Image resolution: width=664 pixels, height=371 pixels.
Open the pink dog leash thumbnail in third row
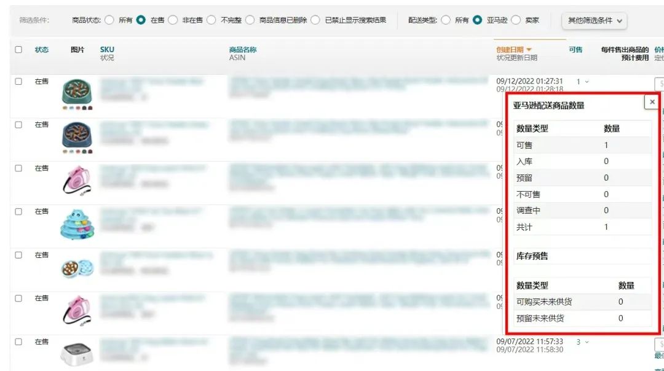(x=77, y=181)
